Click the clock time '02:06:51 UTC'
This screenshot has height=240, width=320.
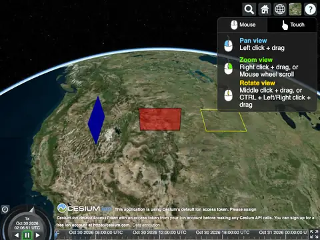pos(27,228)
